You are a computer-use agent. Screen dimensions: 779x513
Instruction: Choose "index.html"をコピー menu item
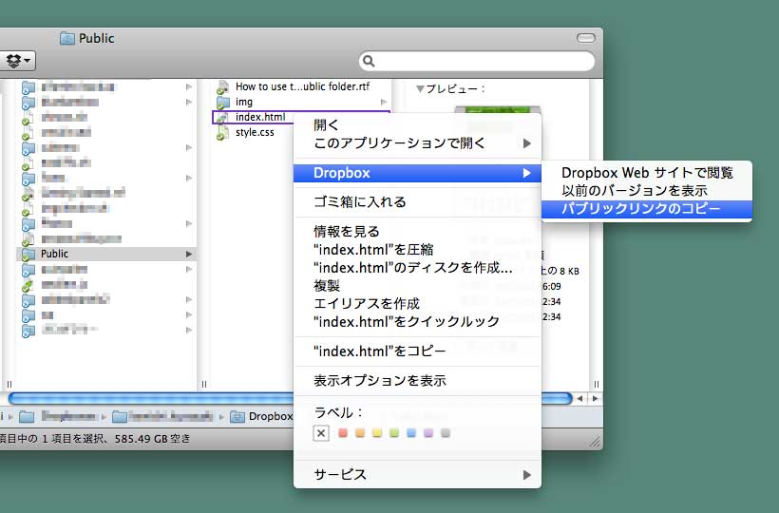tap(417, 351)
